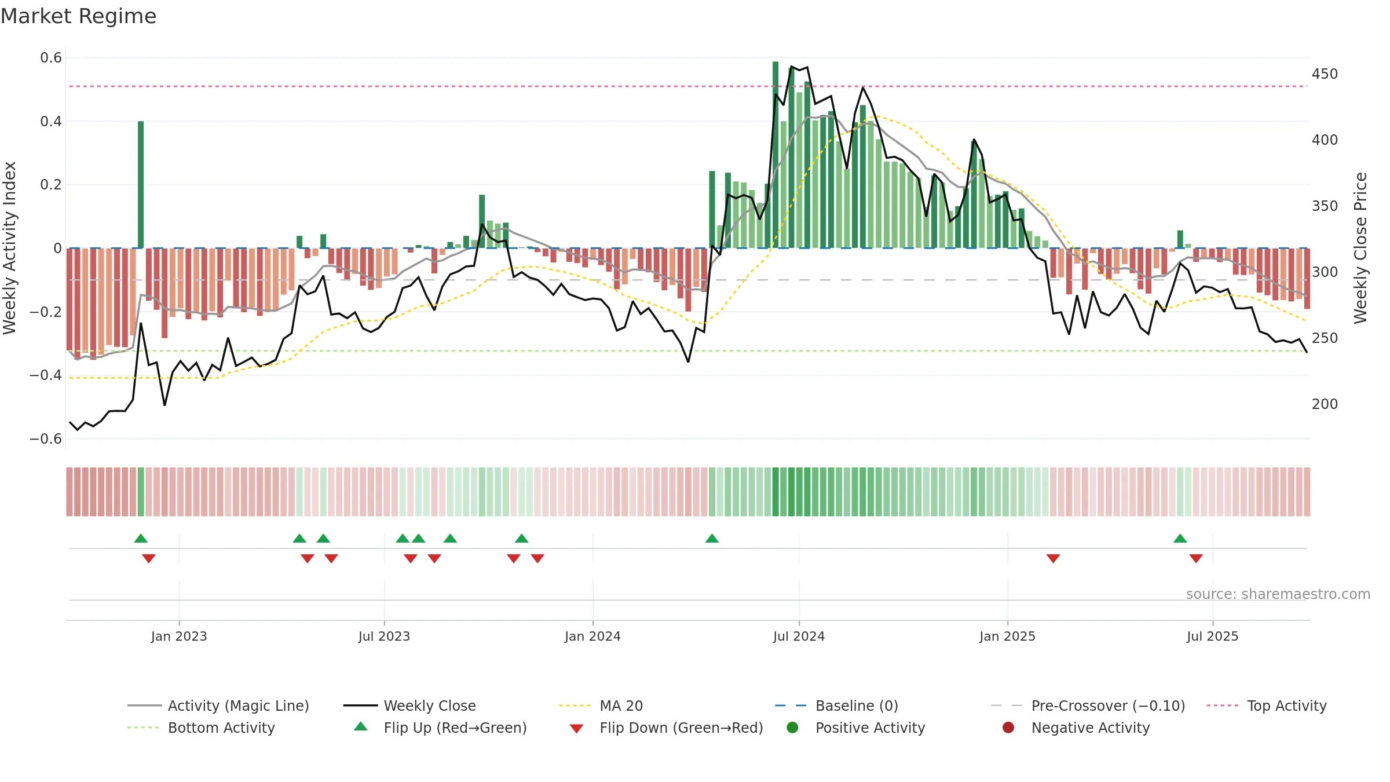Viewport: 1390px width, 782px height.
Task: Toggle the Activity (Magic Line) legend entry
Action: [x=218, y=706]
